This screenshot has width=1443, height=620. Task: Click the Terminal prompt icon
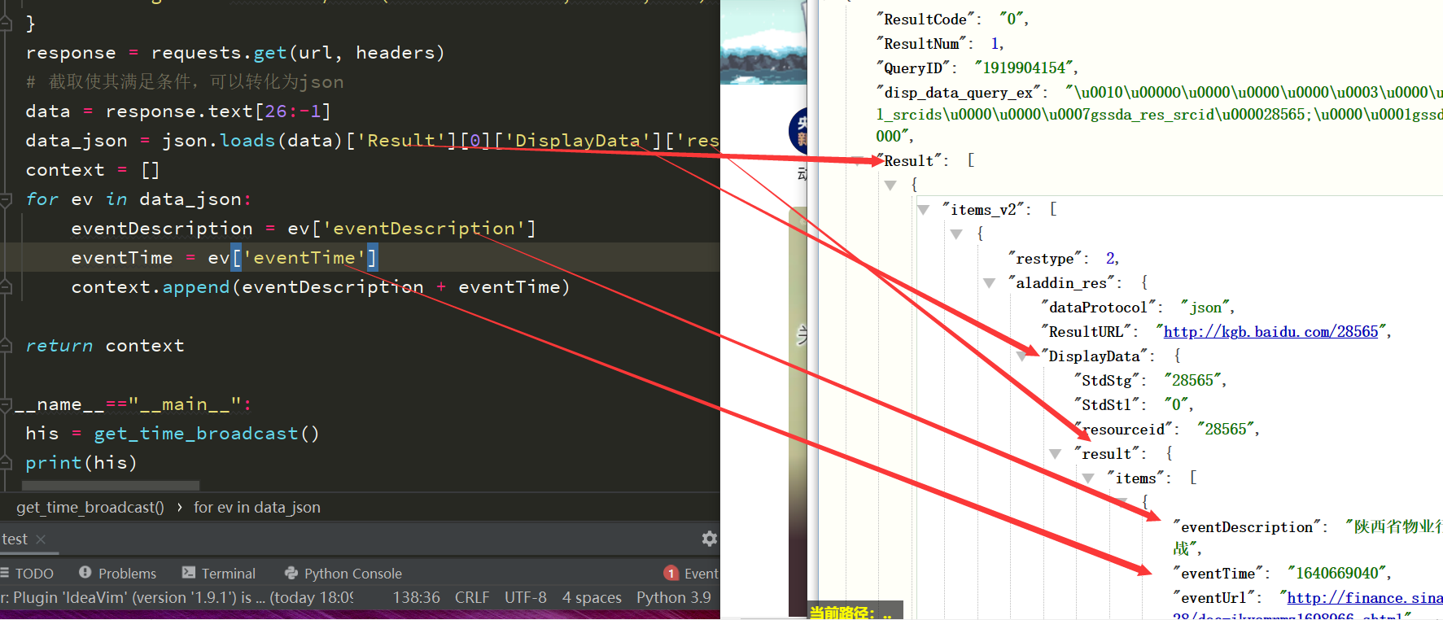point(189,573)
